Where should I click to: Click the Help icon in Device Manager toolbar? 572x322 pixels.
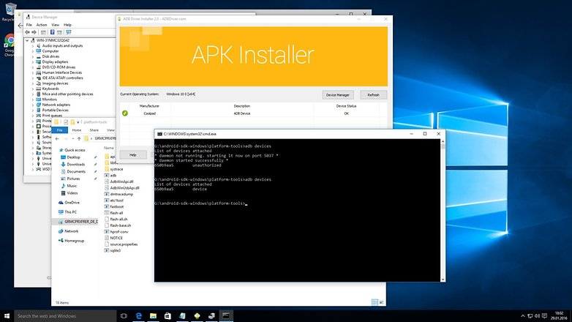(52, 32)
